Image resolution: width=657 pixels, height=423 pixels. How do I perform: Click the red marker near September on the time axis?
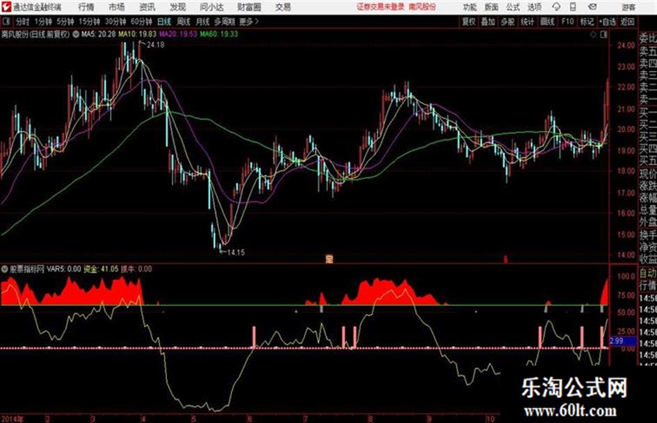[505, 259]
